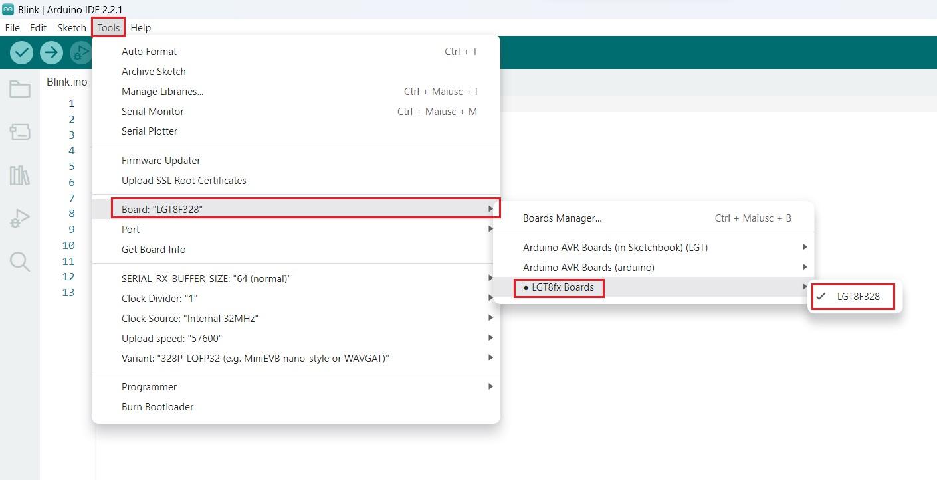Expand Clock Source: "Internal 32MHz" submenu
Image resolution: width=937 pixels, height=480 pixels.
(296, 319)
